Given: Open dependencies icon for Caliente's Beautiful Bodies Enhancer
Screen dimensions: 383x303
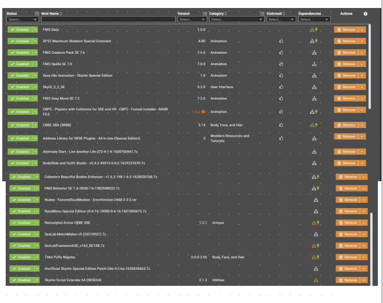Looking at the screenshot, I should [314, 177].
